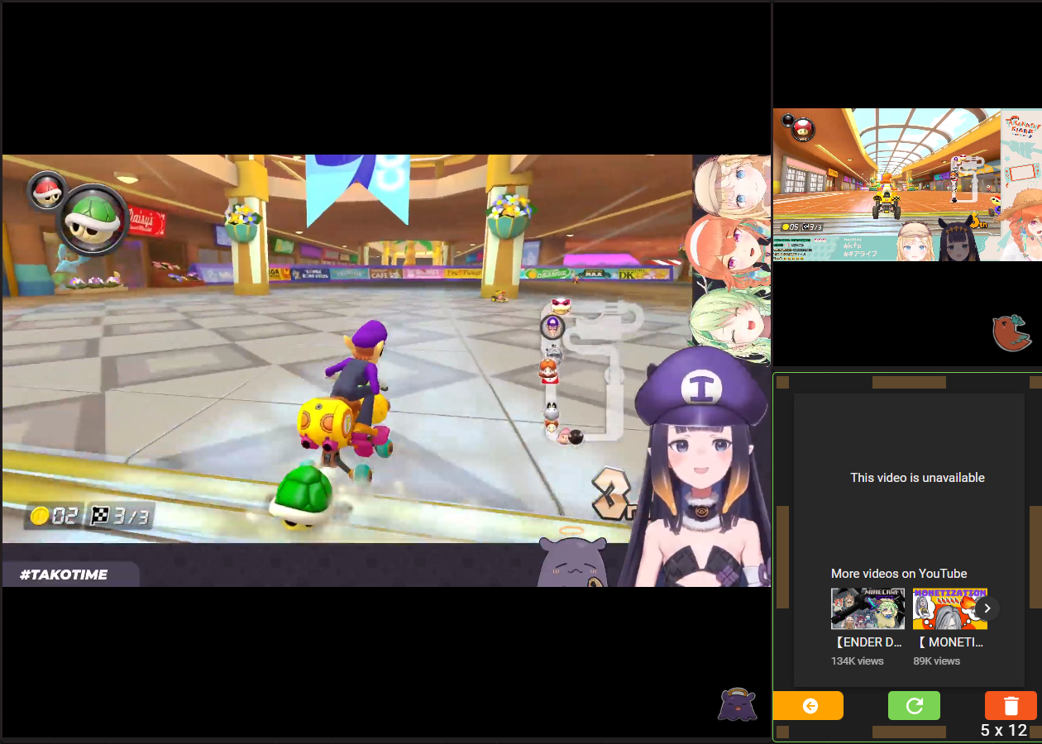Image resolution: width=1042 pixels, height=744 pixels.
Task: Delete the cell with the trash button
Action: coord(1011,705)
